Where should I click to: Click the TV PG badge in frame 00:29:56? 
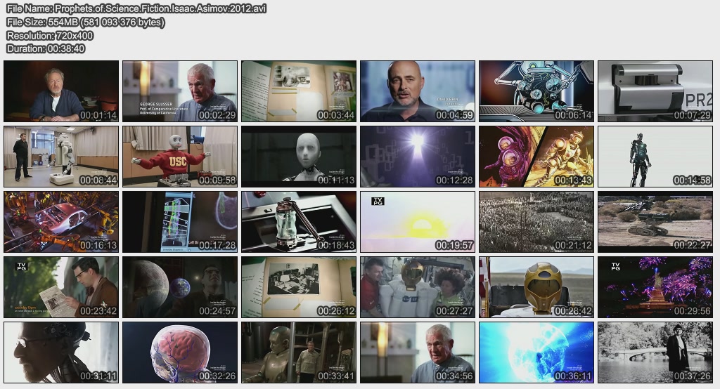pyautogui.click(x=615, y=266)
